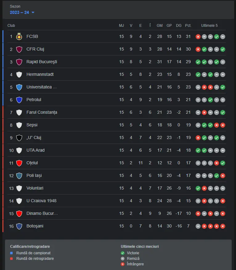The width and height of the screenshot is (236, 270).
Task: Open the Dinamo Bucur… club entry
Action: click(42, 213)
